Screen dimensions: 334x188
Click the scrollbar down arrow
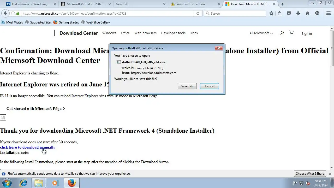(x=332, y=167)
